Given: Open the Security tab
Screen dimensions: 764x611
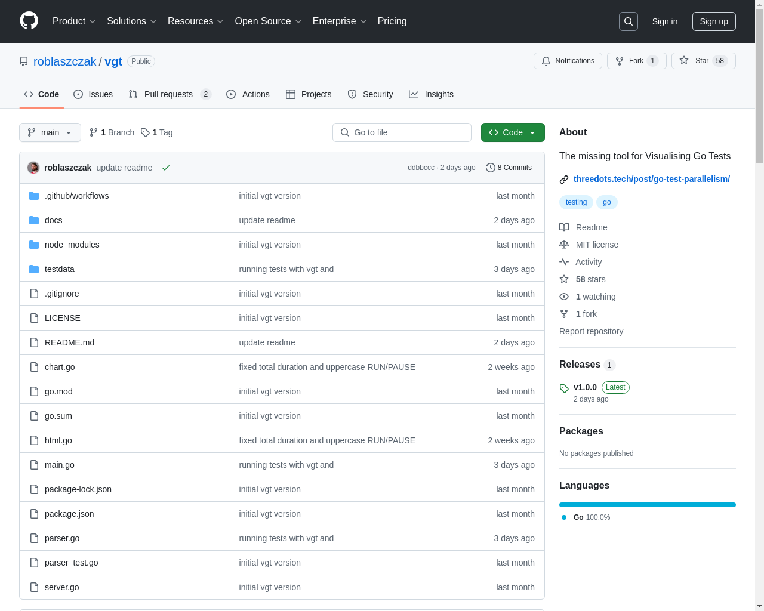Looking at the screenshot, I should 371,94.
